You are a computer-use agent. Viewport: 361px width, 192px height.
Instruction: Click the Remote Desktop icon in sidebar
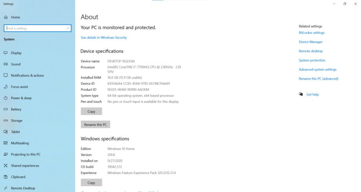[6, 188]
